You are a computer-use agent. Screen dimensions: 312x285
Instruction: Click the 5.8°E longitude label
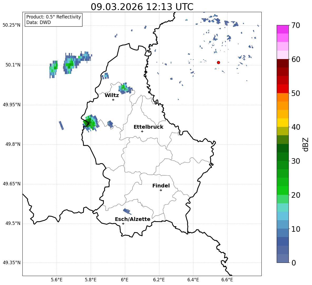click(91, 280)
